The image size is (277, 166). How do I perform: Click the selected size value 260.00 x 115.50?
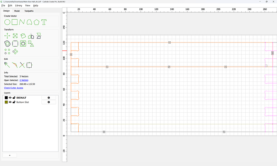click(27, 84)
